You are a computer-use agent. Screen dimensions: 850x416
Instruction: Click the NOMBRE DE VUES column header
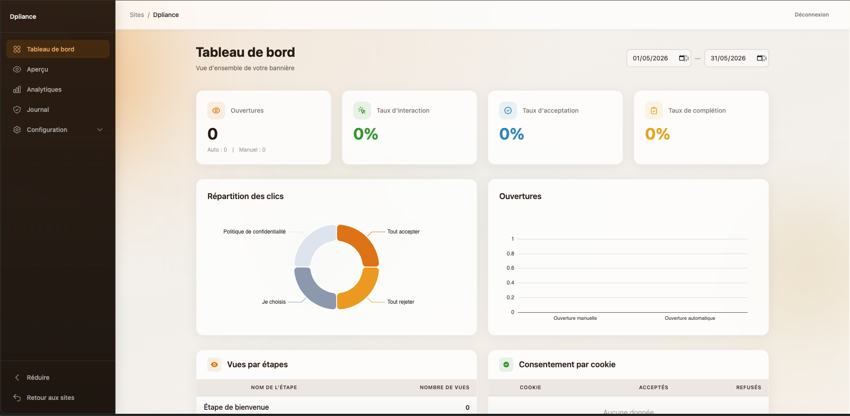[x=444, y=387]
